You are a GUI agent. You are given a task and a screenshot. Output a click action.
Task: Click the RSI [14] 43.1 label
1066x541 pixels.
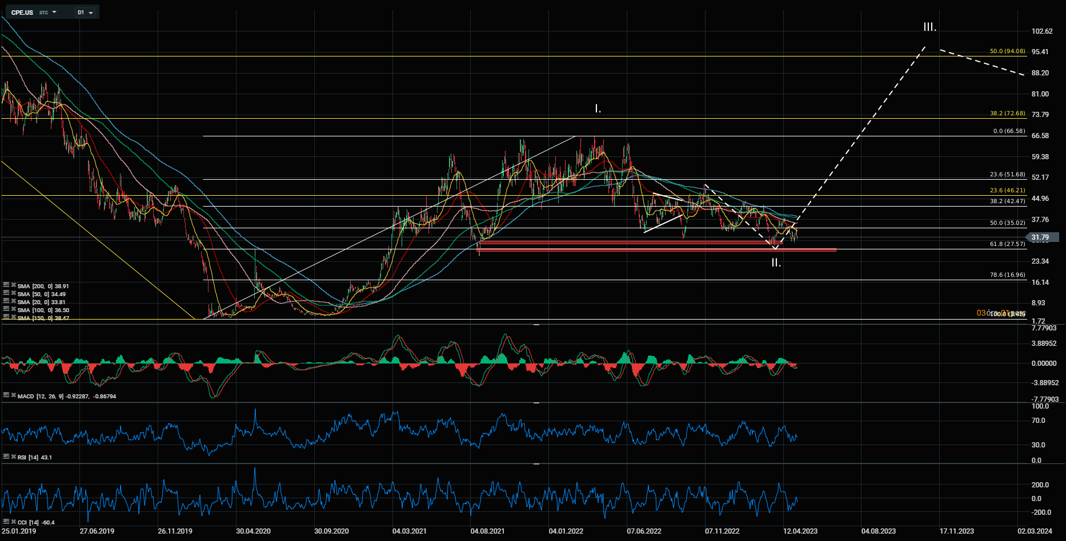[35, 457]
